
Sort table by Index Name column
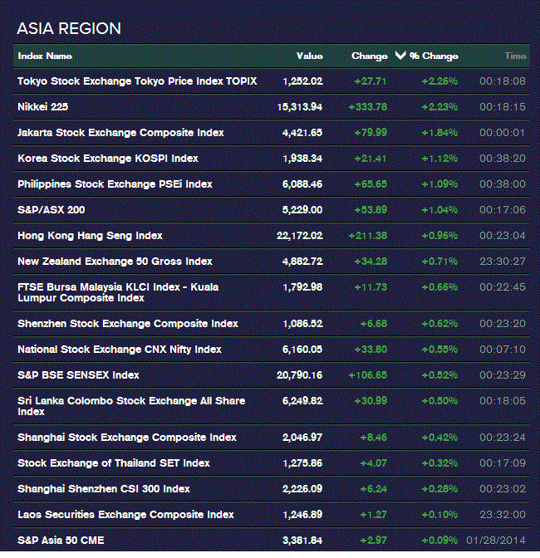point(45,56)
